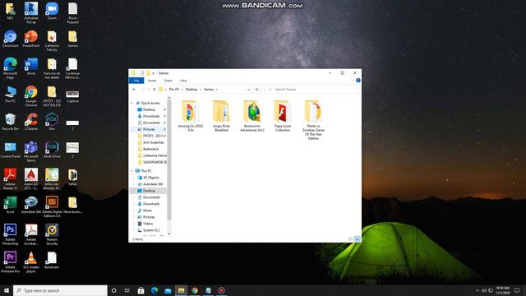The height and width of the screenshot is (296, 526).
Task: Open the Angry Birds Breakfast folder
Action: [x=221, y=116]
